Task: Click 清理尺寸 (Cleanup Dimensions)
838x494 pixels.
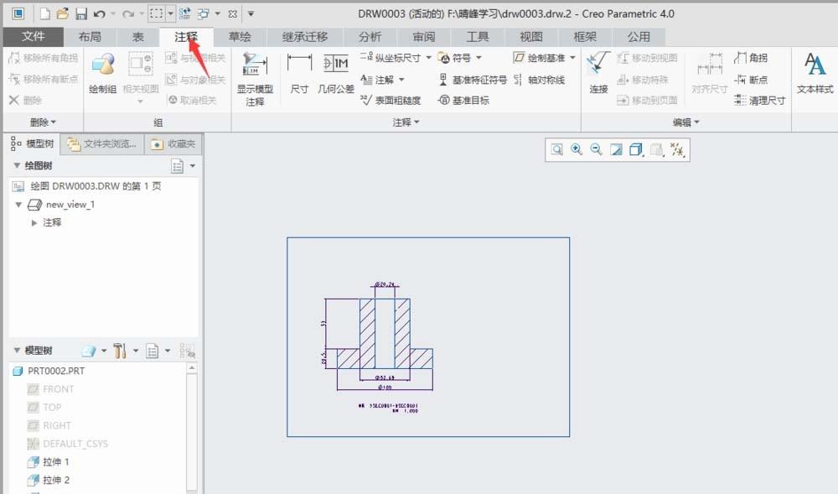Action: click(x=760, y=100)
